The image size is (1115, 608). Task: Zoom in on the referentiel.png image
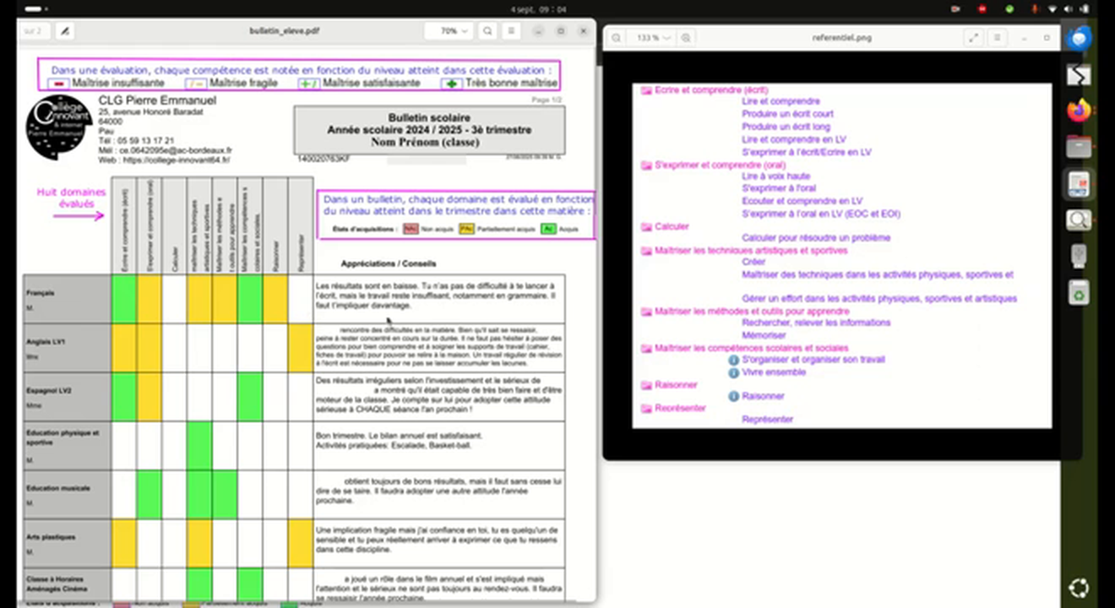[686, 38]
